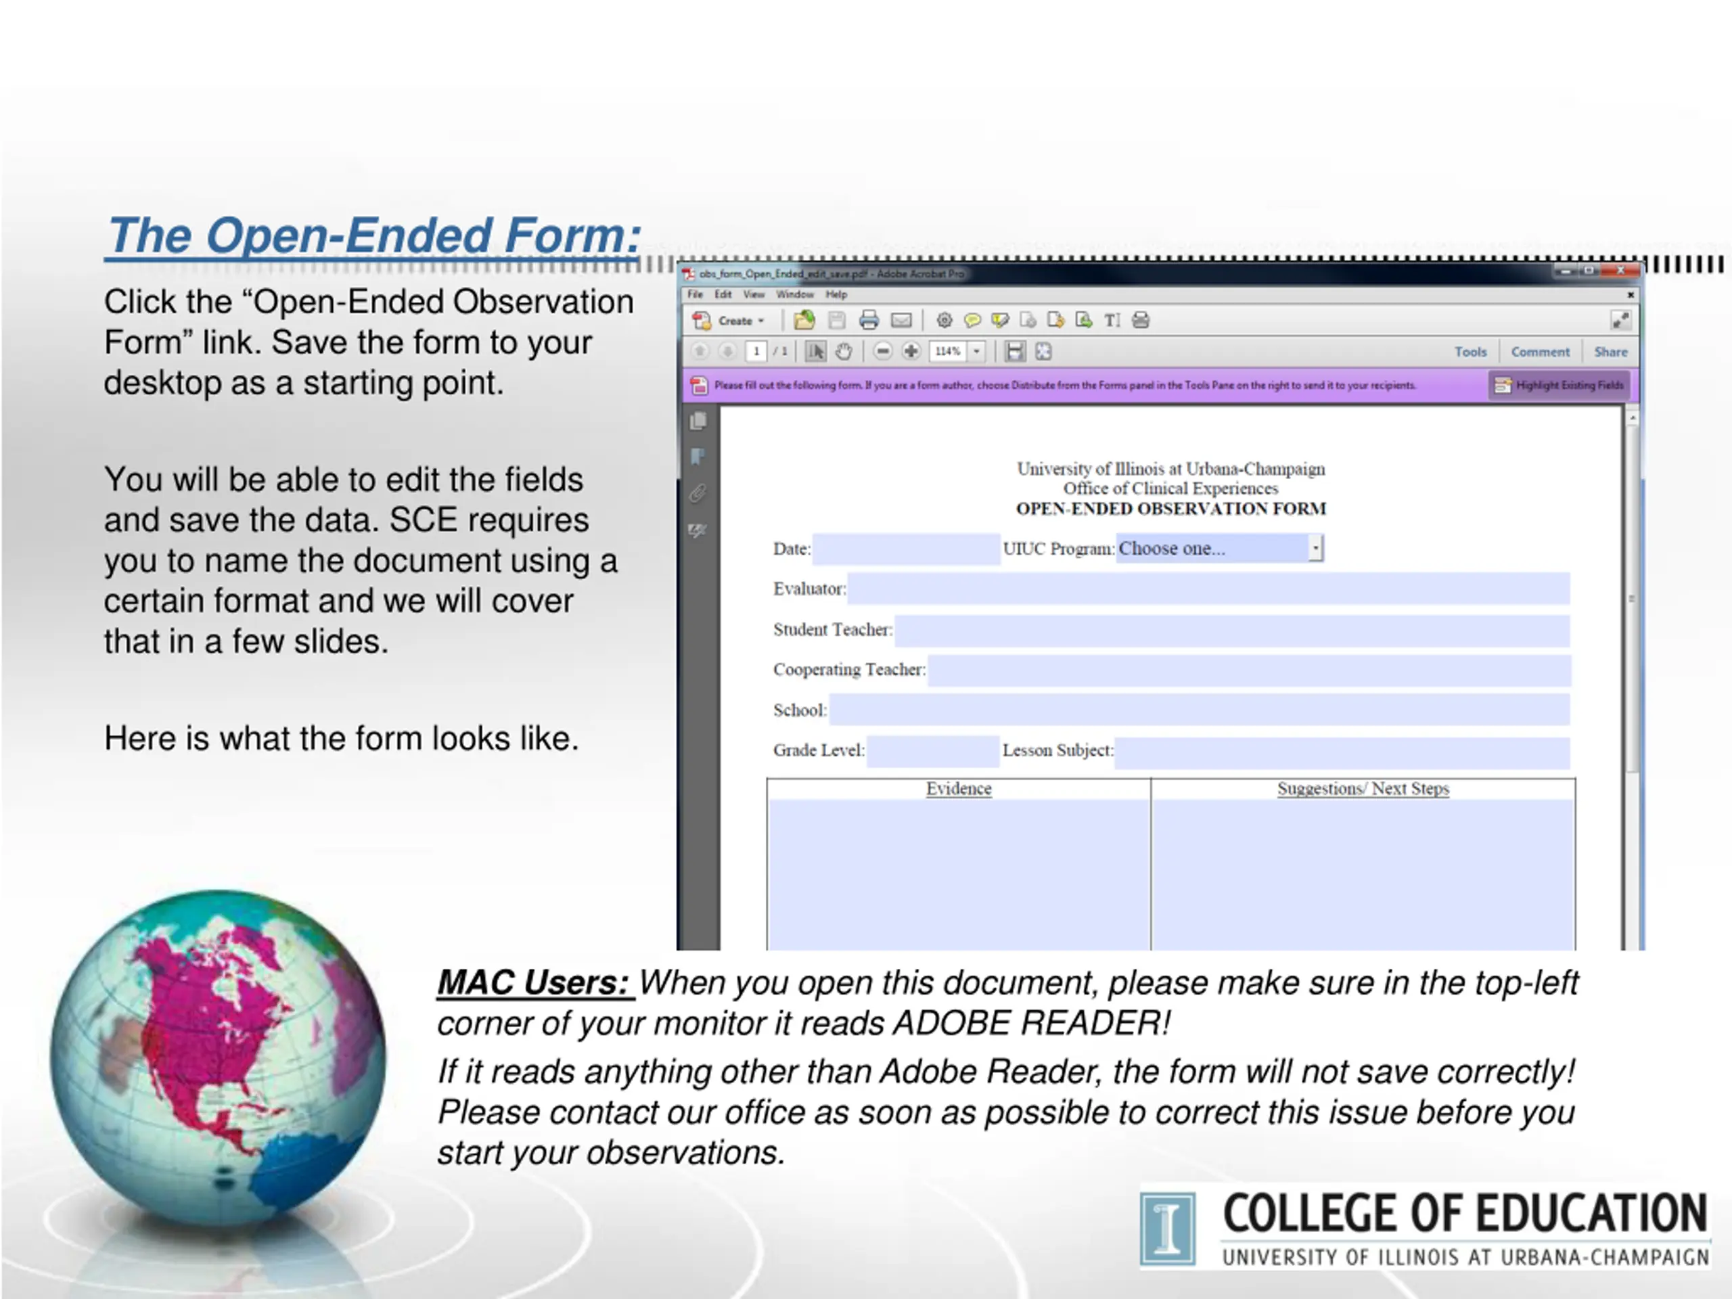
Task: Select the Hand pan tool
Action: coord(843,352)
